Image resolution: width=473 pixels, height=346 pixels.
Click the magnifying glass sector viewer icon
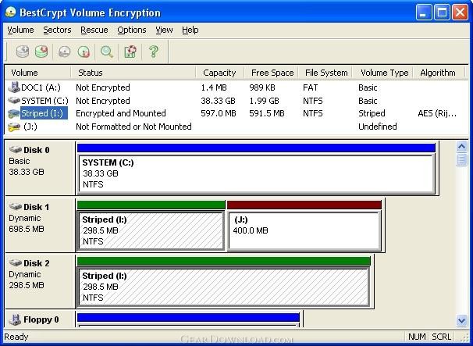[107, 52]
